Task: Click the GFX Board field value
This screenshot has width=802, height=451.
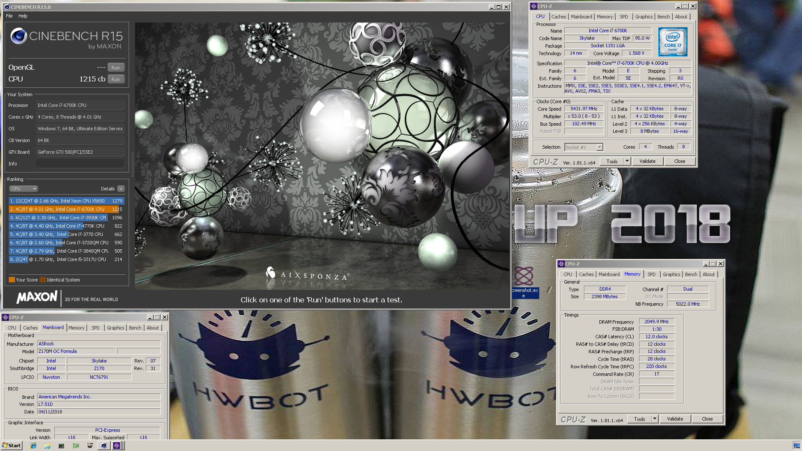Action: 80,152
